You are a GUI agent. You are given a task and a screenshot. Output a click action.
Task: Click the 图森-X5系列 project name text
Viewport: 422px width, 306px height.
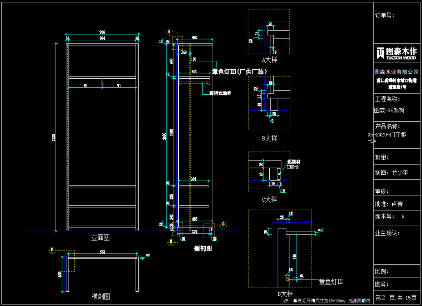point(389,110)
